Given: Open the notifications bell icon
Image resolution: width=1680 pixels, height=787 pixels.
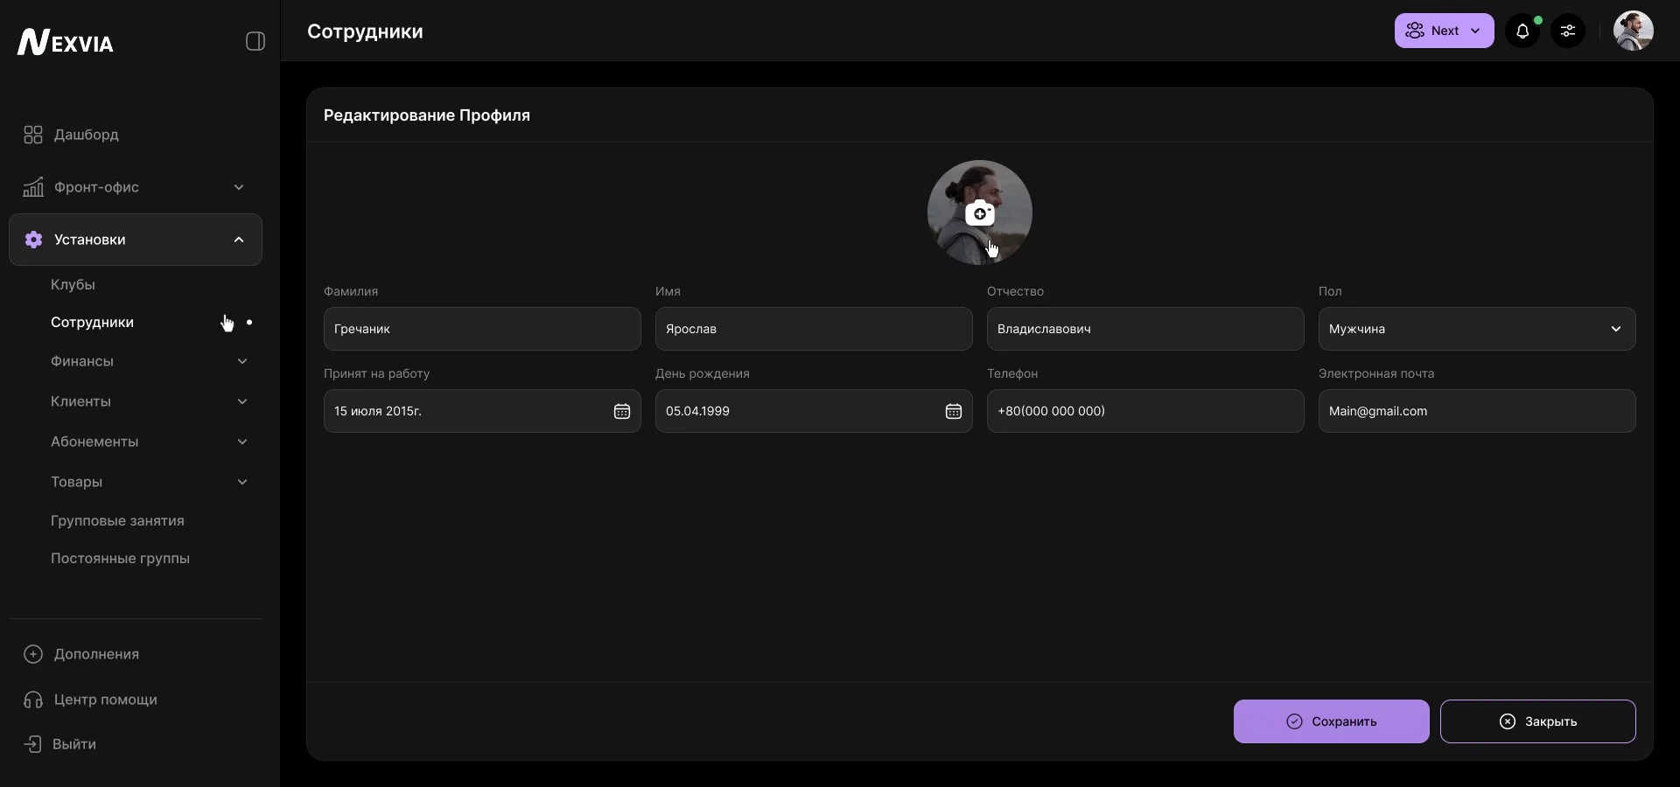Looking at the screenshot, I should click(x=1523, y=31).
